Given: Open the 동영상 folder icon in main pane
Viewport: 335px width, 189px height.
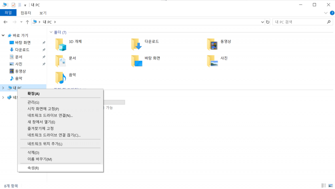Looking at the screenshot, I should (212, 44).
